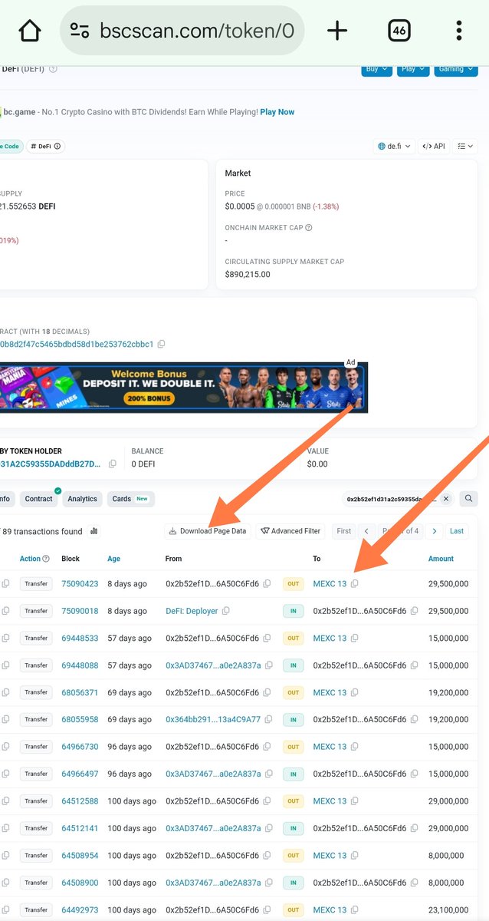Switch to the Contract tab
The image size is (489, 921).
point(38,499)
